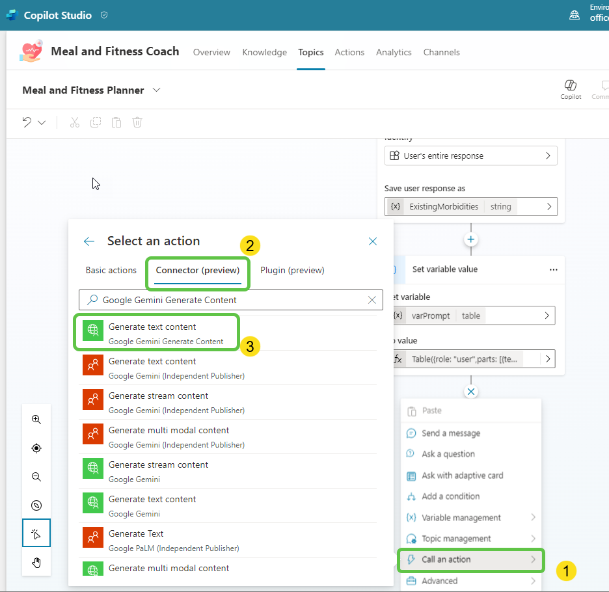Click the back arrow in Select an action
609x592 pixels.
pyautogui.click(x=89, y=241)
